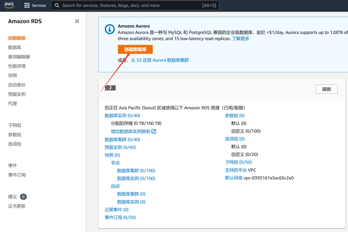
Task: Click the 数据库实例 (0/40) resource link
Action: (x=122, y=116)
